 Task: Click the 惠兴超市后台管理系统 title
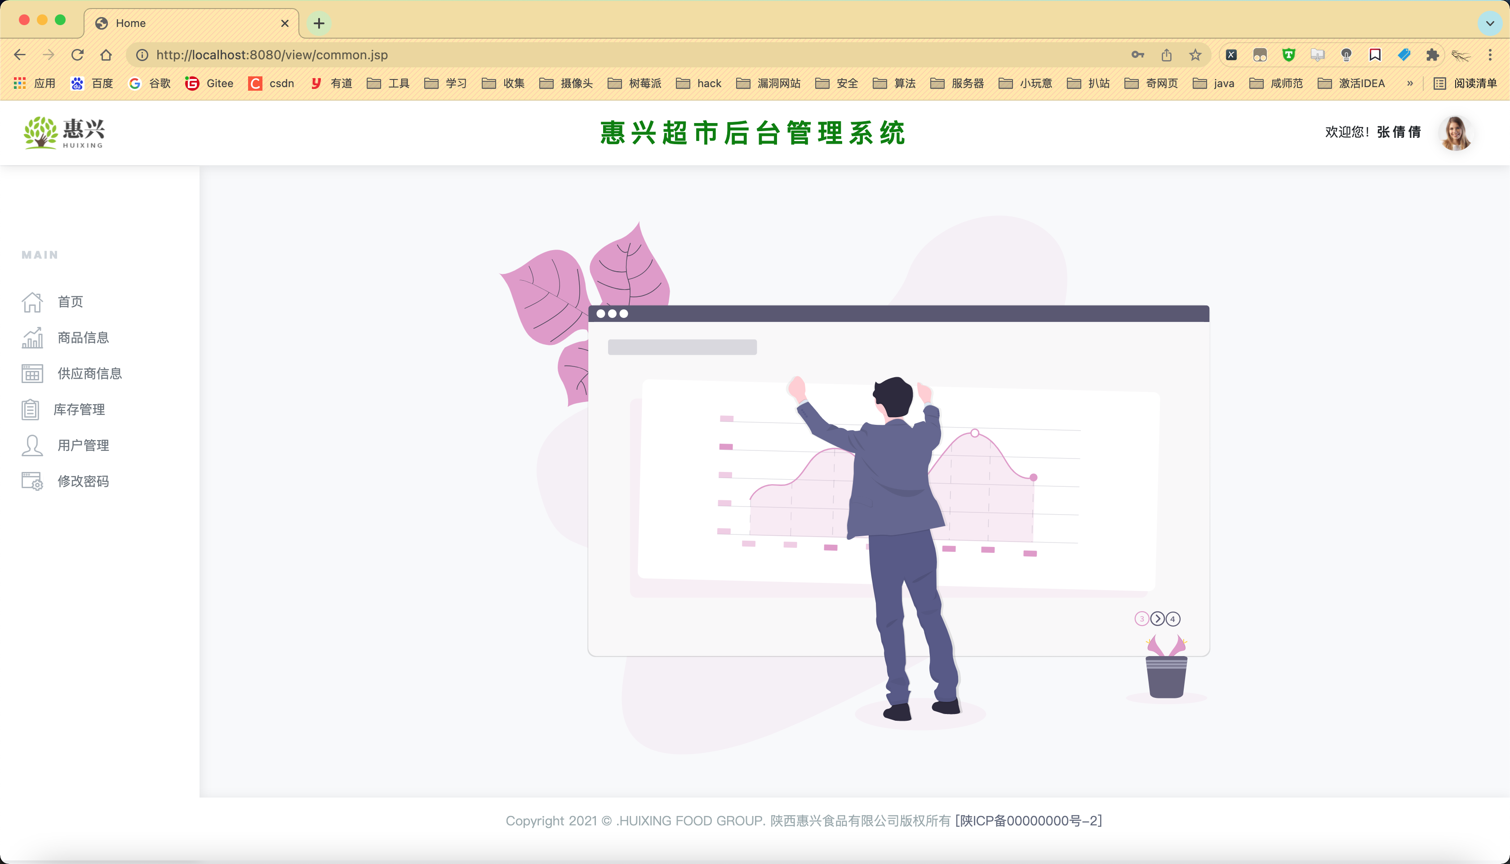[x=752, y=132]
